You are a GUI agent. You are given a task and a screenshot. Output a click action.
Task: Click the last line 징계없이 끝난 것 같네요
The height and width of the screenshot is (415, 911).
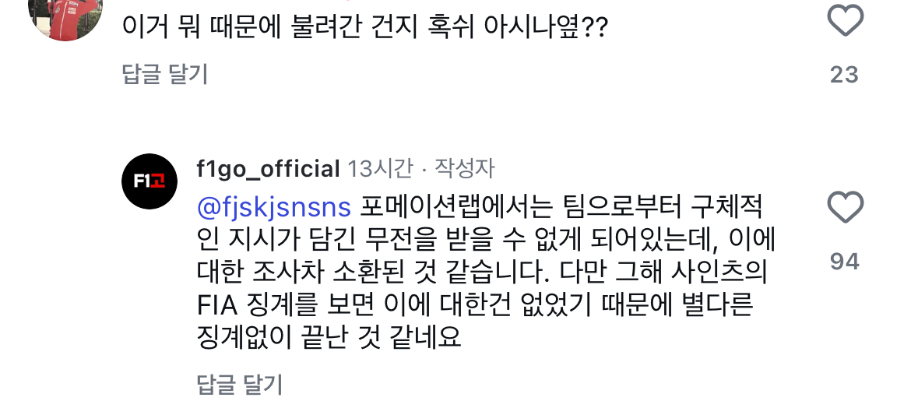(329, 336)
